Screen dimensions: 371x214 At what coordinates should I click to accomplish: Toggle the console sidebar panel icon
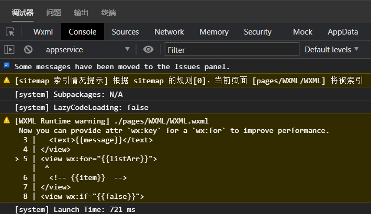9,50
